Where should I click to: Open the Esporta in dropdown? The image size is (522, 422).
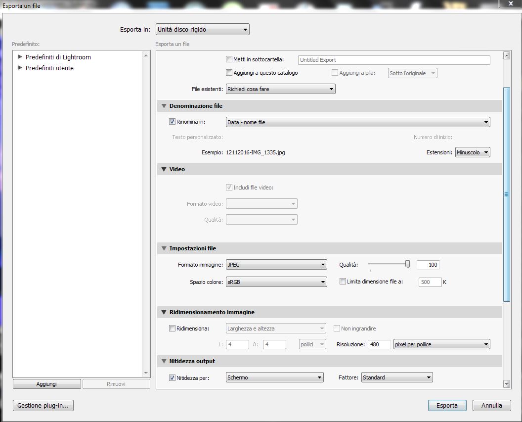[202, 30]
